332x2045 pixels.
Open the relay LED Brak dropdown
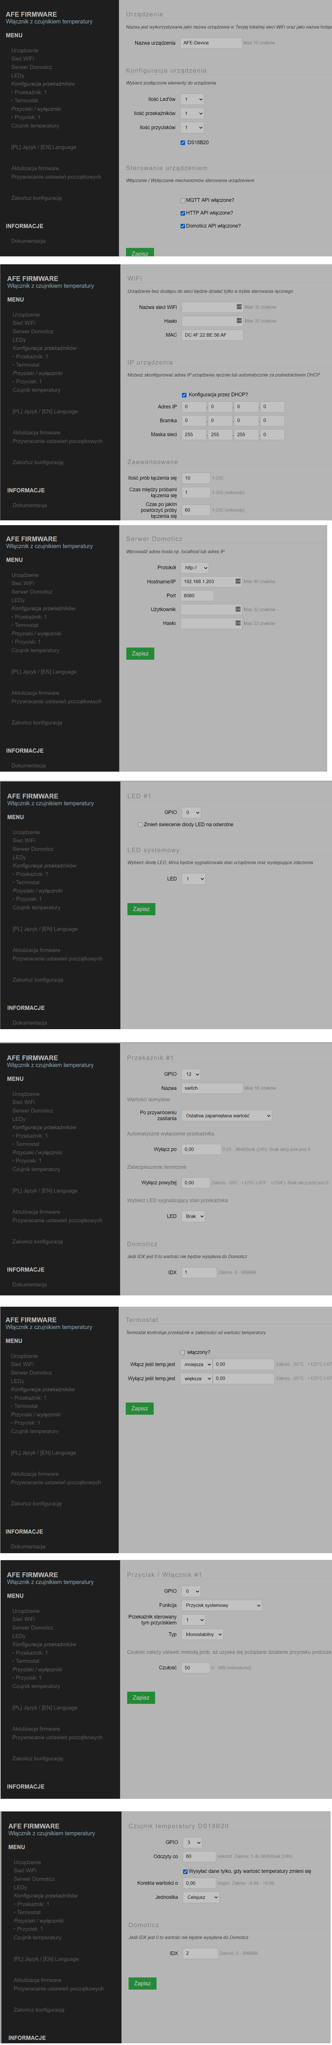194,1216
